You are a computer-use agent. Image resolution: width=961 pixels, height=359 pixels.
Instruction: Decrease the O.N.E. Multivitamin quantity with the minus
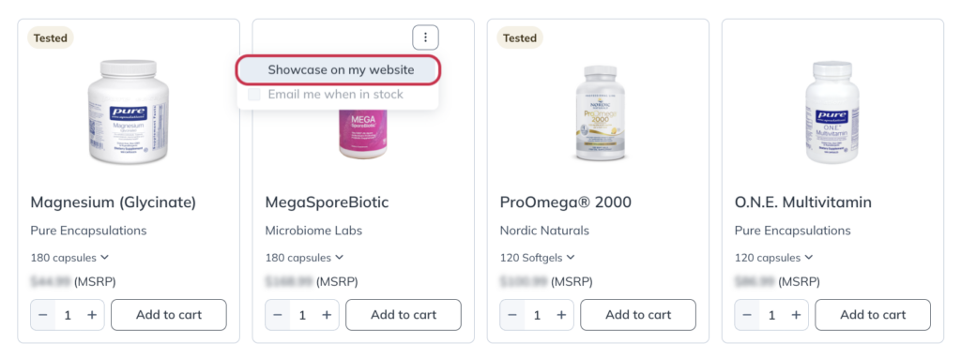click(747, 315)
